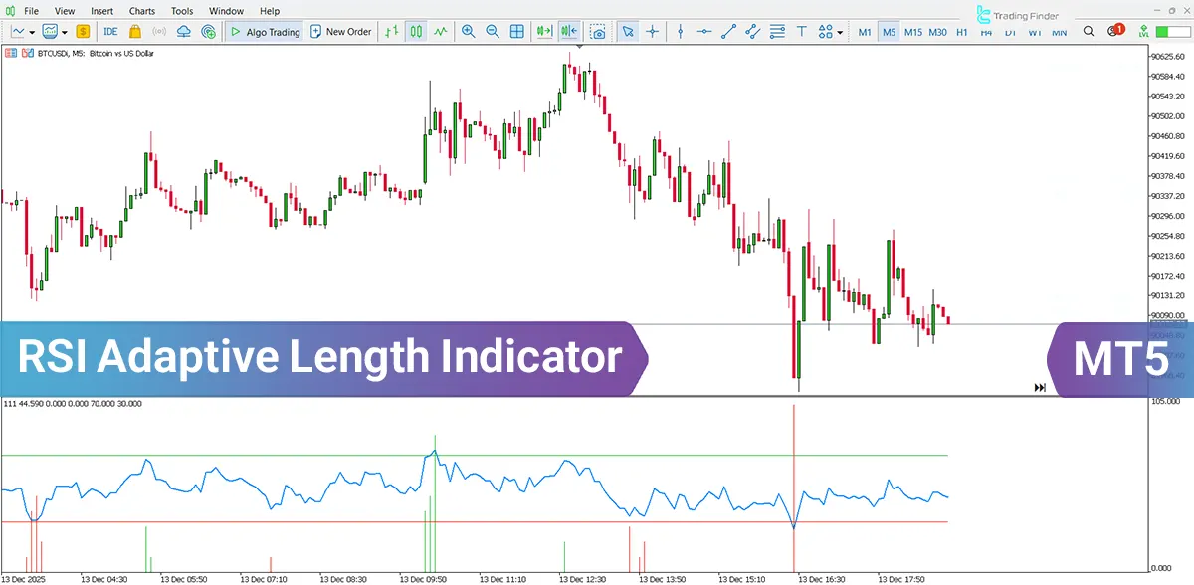Open the New Order dialog
Viewport: 1194px width, 585px height.
tap(341, 31)
